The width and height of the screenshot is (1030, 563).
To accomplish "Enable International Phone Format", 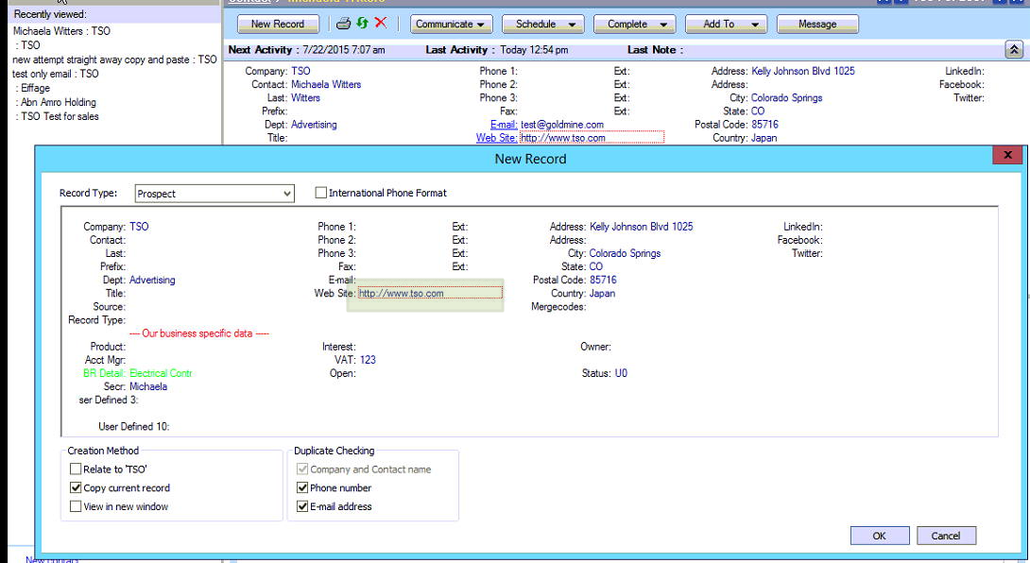I will (320, 193).
